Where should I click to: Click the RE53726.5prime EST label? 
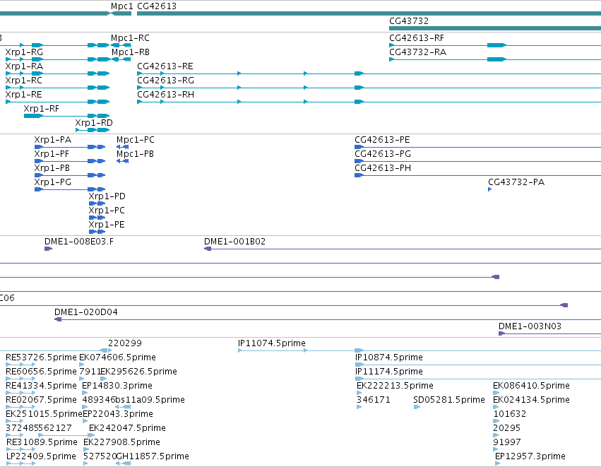click(x=41, y=357)
